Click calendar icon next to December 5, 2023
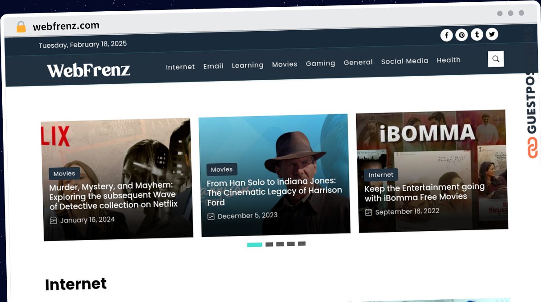This screenshot has height=302, width=541. pos(211,217)
